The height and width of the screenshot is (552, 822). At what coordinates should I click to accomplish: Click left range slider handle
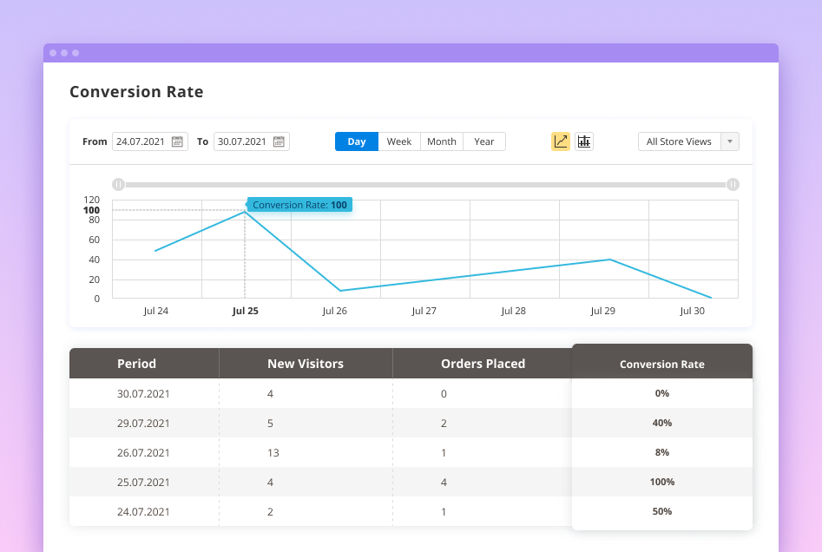pos(119,184)
